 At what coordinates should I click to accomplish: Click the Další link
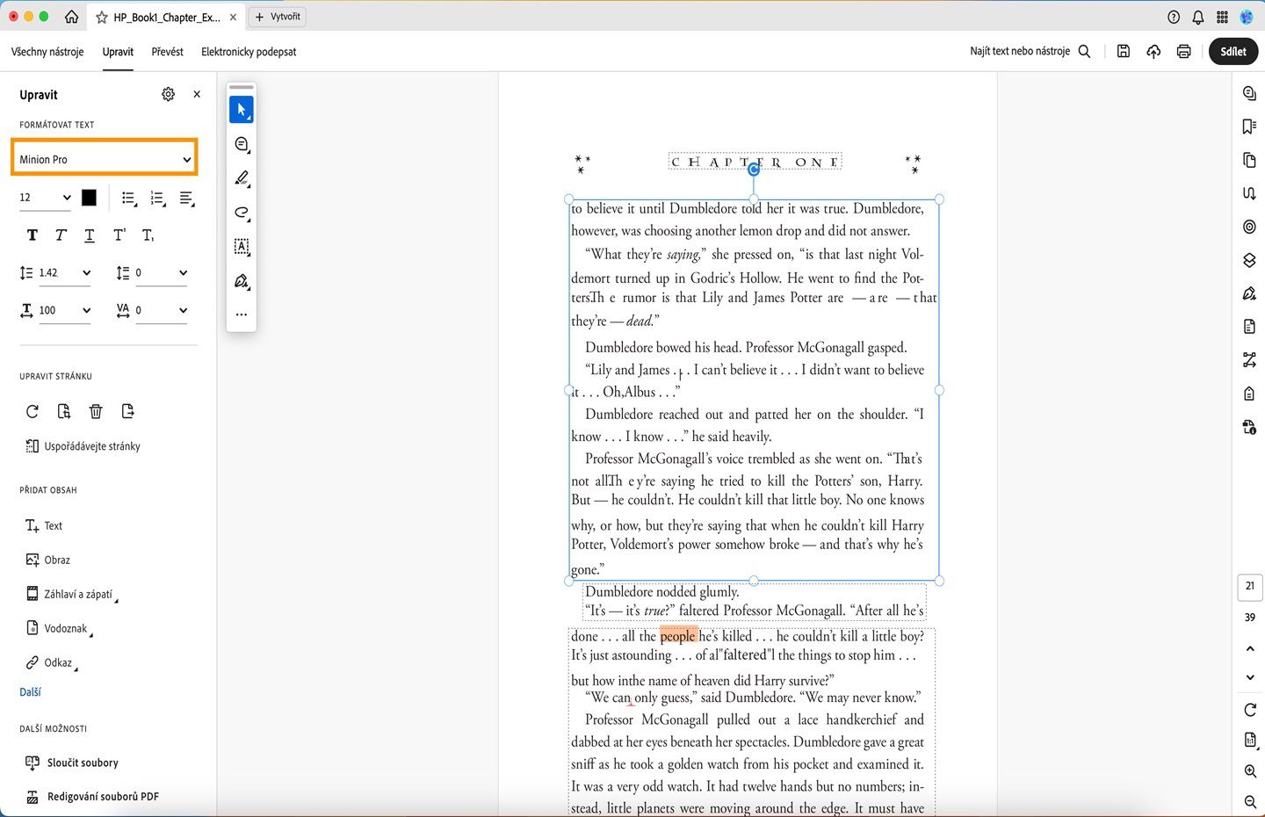pos(30,692)
